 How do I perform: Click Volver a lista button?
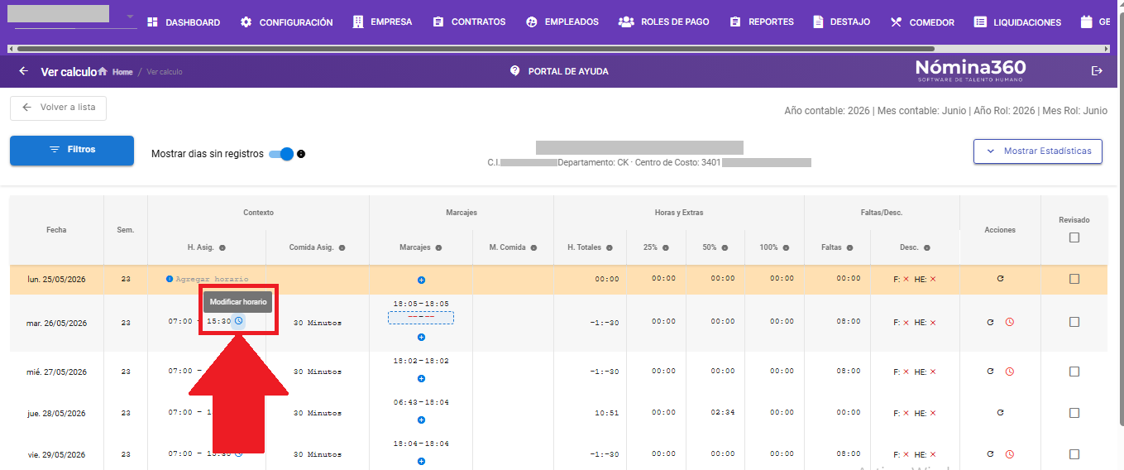58,108
